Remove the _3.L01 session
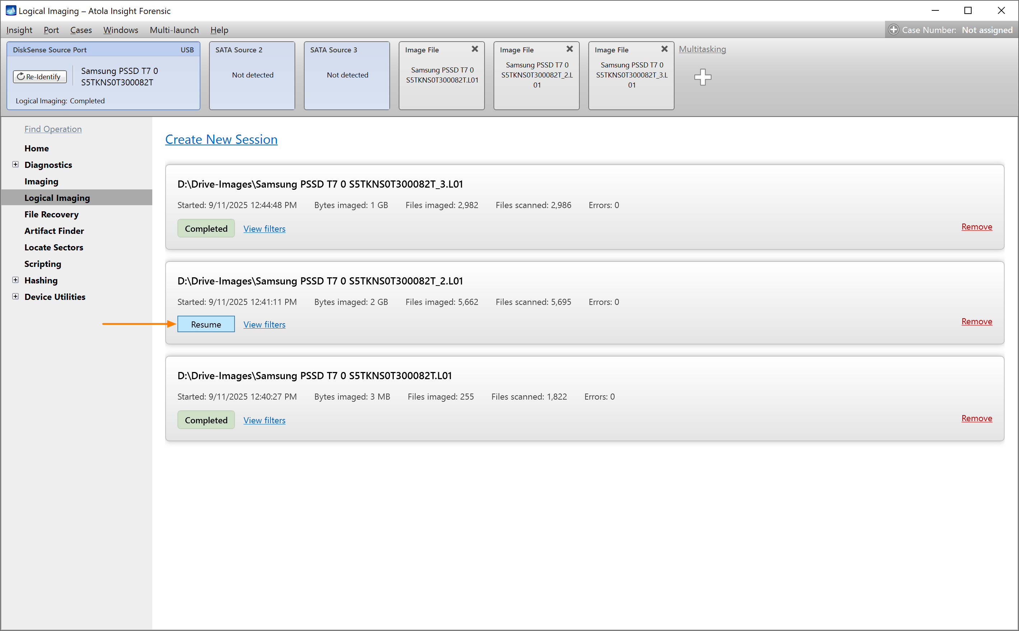 pyautogui.click(x=976, y=227)
